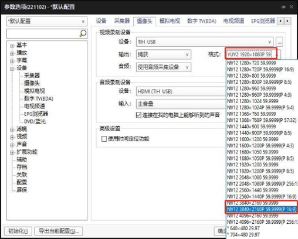Open the 输出 捕获 dropdown
Screen dimensions: 298x239
[x=164, y=54]
